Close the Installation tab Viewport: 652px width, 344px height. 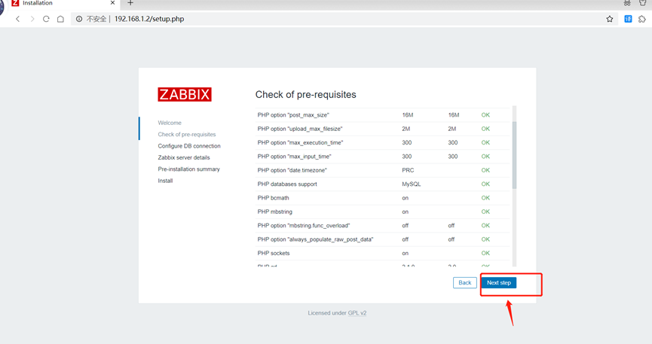click(112, 3)
